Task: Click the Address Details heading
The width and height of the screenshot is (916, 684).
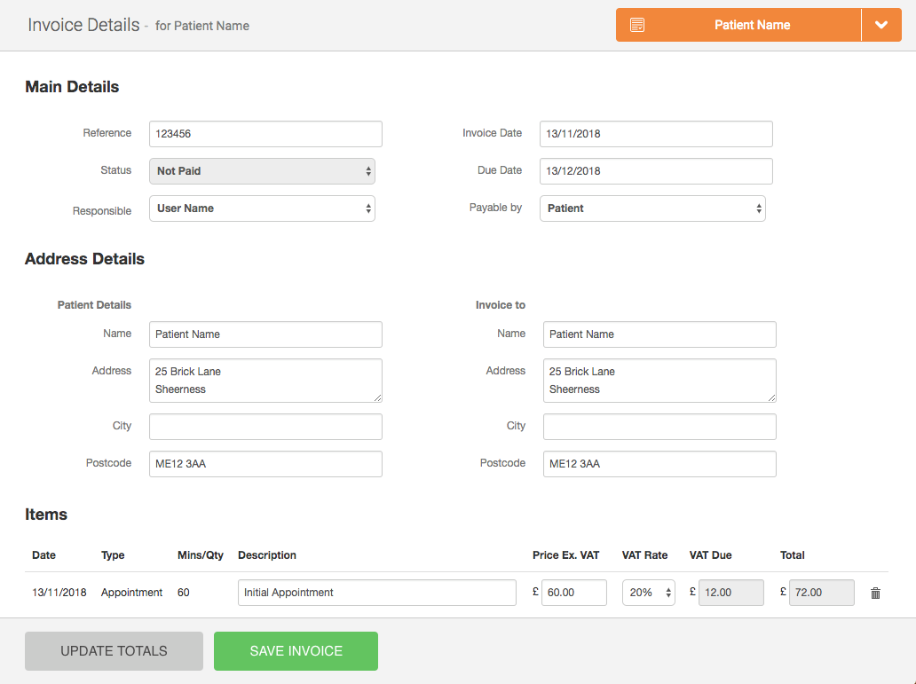Action: 84,259
